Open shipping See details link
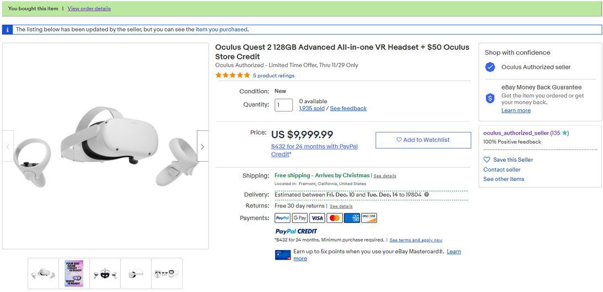This screenshot has height=292, width=603. (x=385, y=176)
